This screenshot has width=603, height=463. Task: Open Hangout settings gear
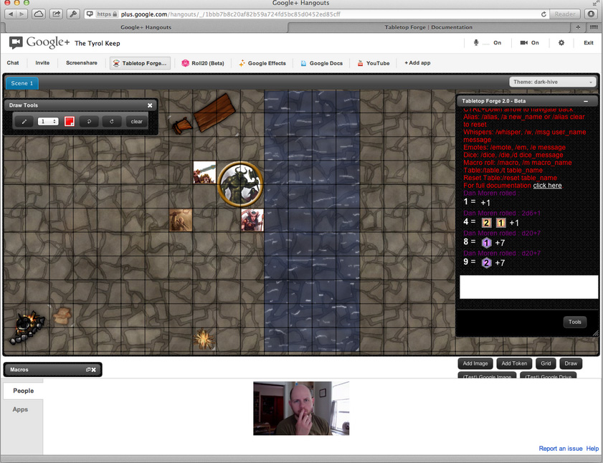tap(561, 43)
